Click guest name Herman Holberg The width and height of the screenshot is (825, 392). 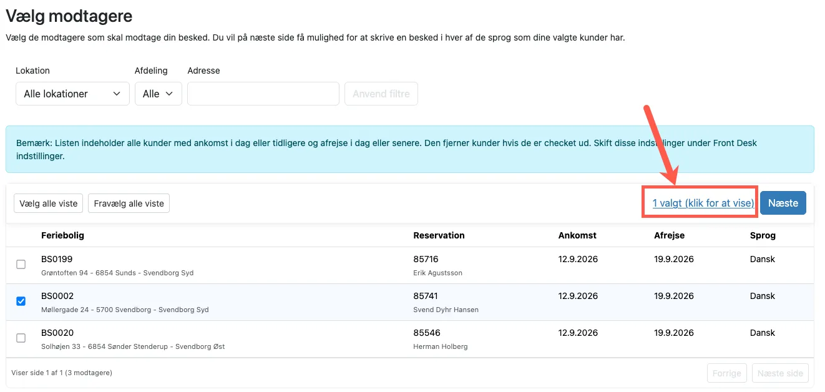(440, 346)
